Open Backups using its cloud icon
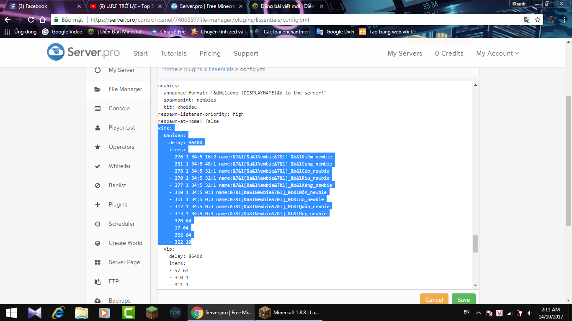The width and height of the screenshot is (572, 321). tap(98, 301)
